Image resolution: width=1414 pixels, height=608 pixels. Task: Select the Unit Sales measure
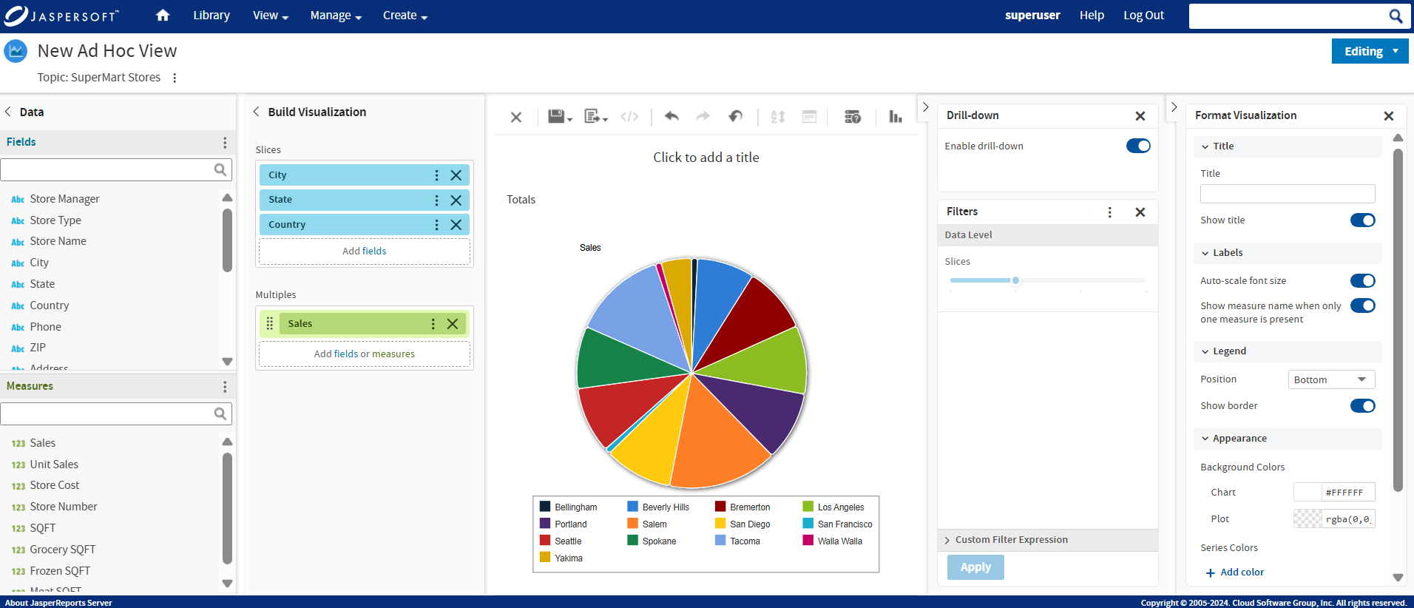click(54, 465)
